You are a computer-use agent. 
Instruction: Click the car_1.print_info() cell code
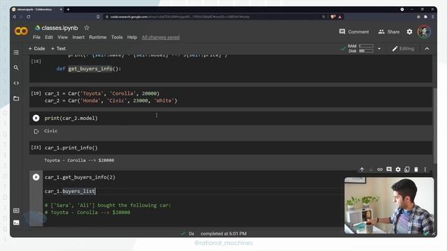[x=71, y=148]
